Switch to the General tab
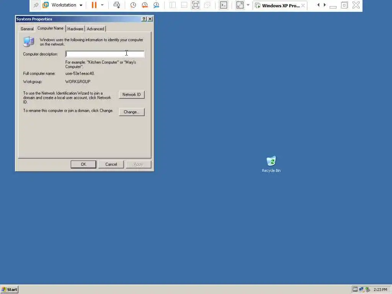The image size is (392, 294). tap(27, 29)
